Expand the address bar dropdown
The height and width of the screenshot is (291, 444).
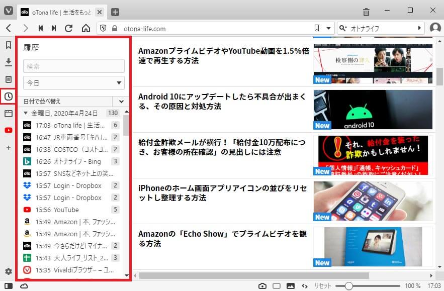pyautogui.click(x=328, y=28)
